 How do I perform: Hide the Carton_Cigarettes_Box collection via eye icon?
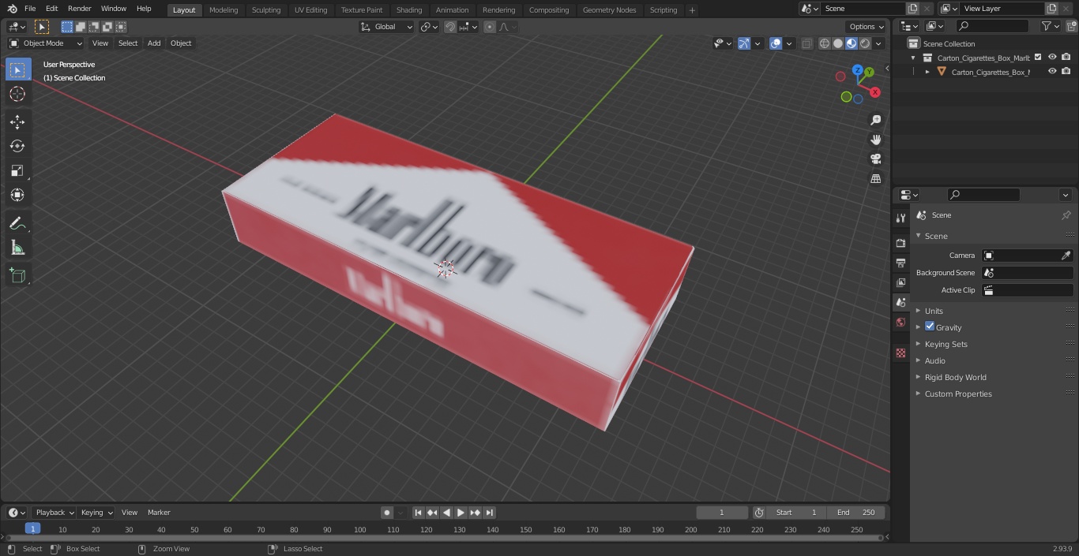1052,57
